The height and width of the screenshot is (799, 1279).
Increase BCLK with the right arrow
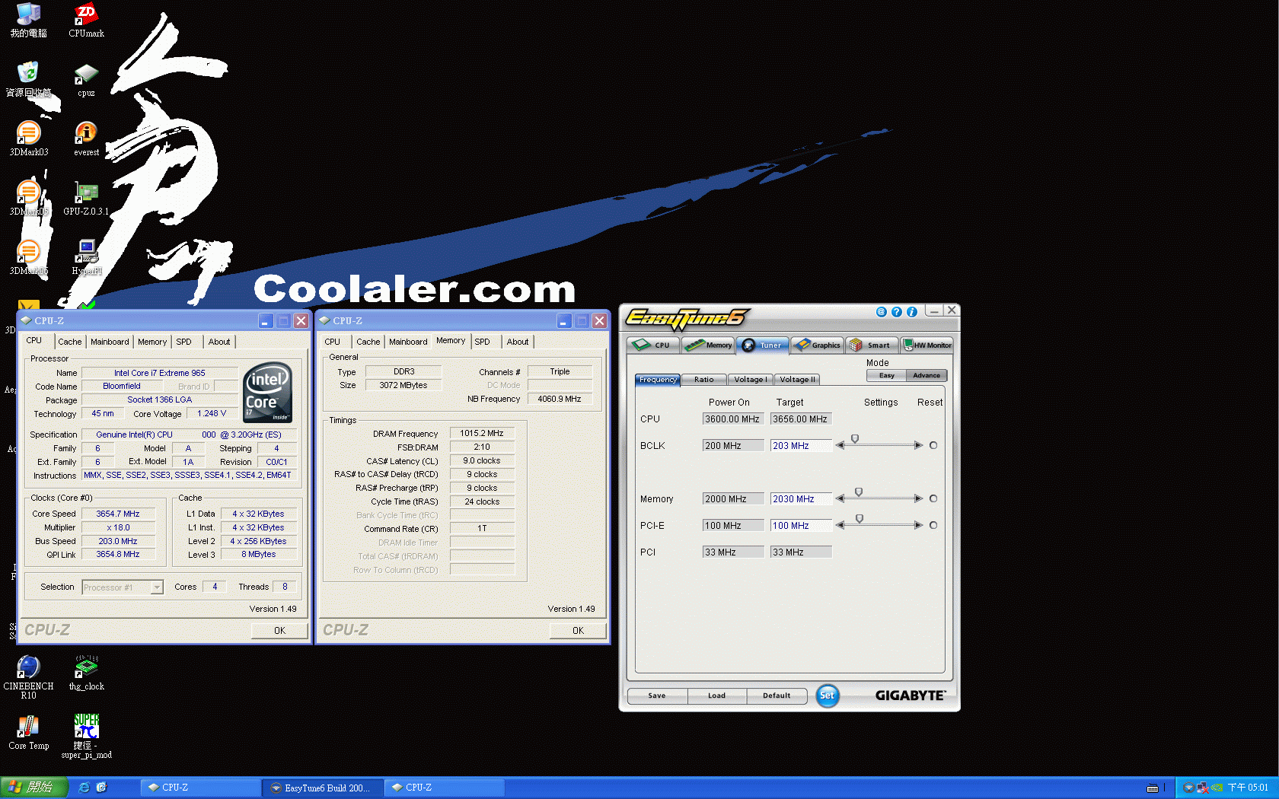coord(918,445)
